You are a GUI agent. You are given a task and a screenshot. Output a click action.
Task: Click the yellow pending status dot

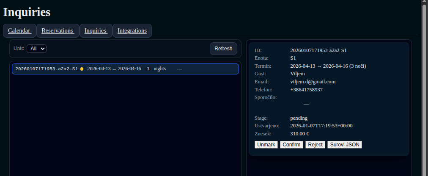(82, 69)
